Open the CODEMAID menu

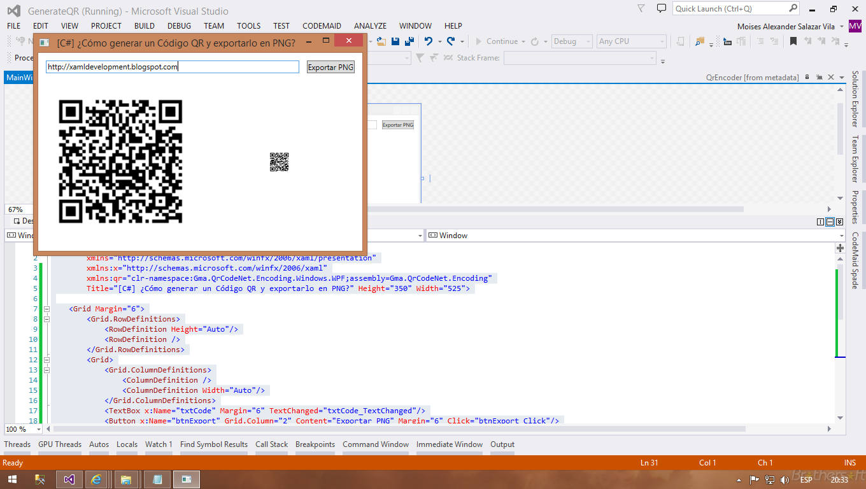point(322,26)
